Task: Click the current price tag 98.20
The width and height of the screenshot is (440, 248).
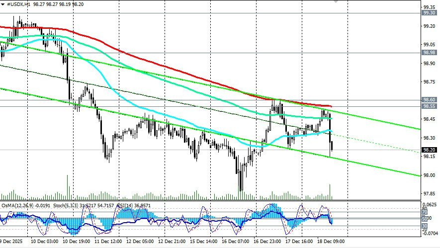Action: coord(430,150)
